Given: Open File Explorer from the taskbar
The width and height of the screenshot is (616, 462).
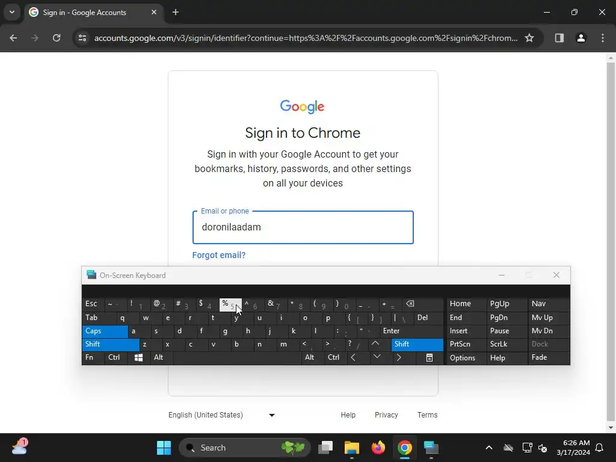Looking at the screenshot, I should coord(352,448).
